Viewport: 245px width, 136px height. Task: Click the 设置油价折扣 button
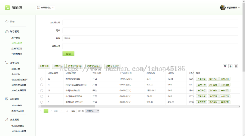coord(75,66)
